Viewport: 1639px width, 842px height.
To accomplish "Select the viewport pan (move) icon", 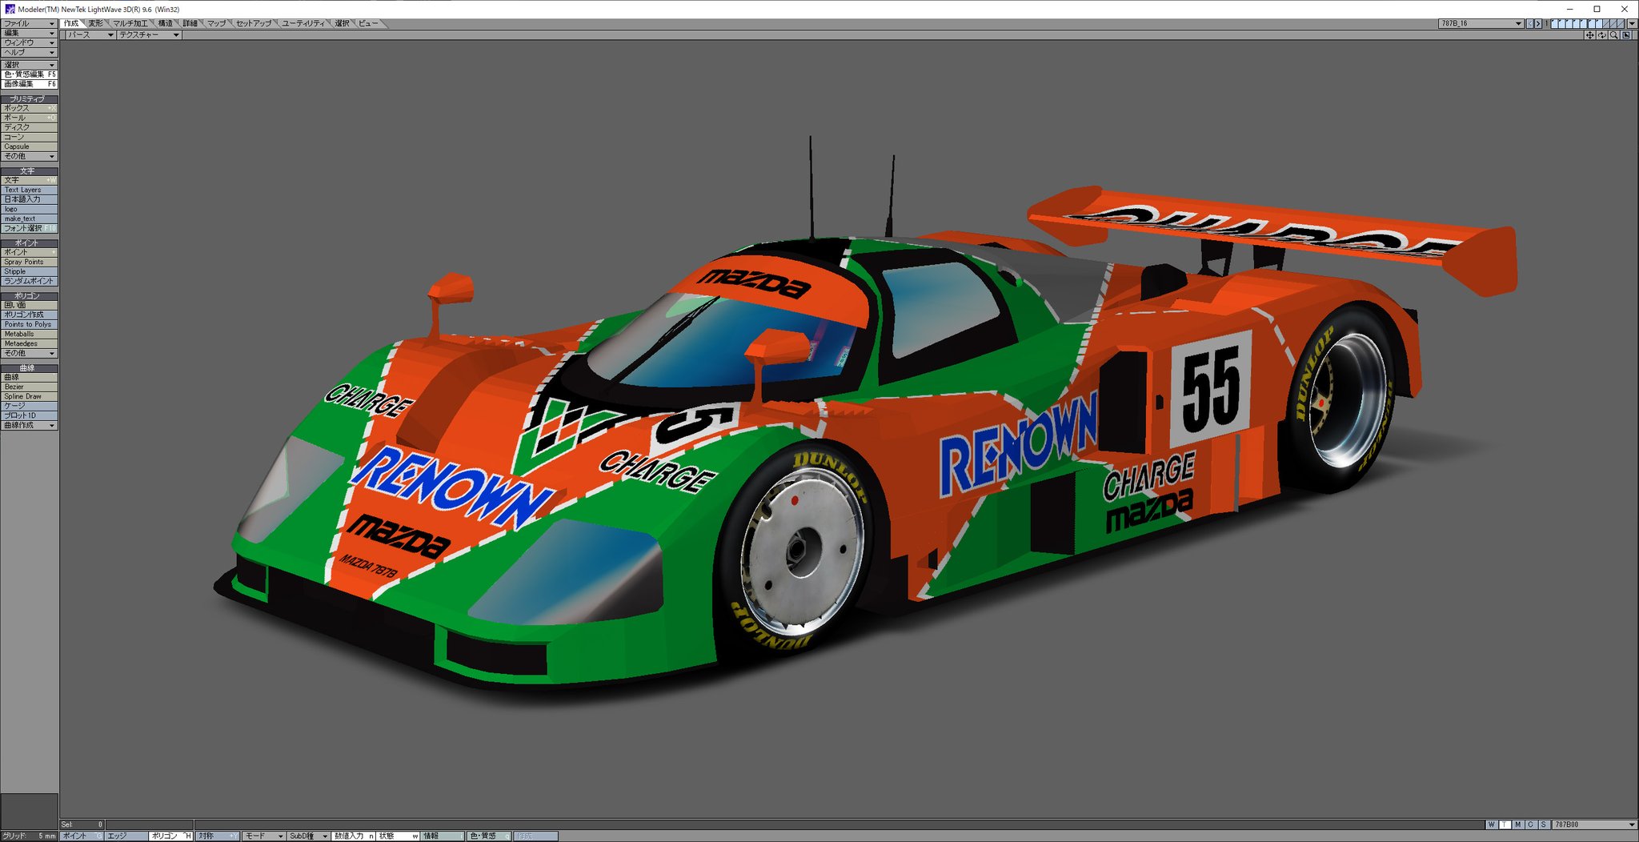I will click(x=1589, y=35).
